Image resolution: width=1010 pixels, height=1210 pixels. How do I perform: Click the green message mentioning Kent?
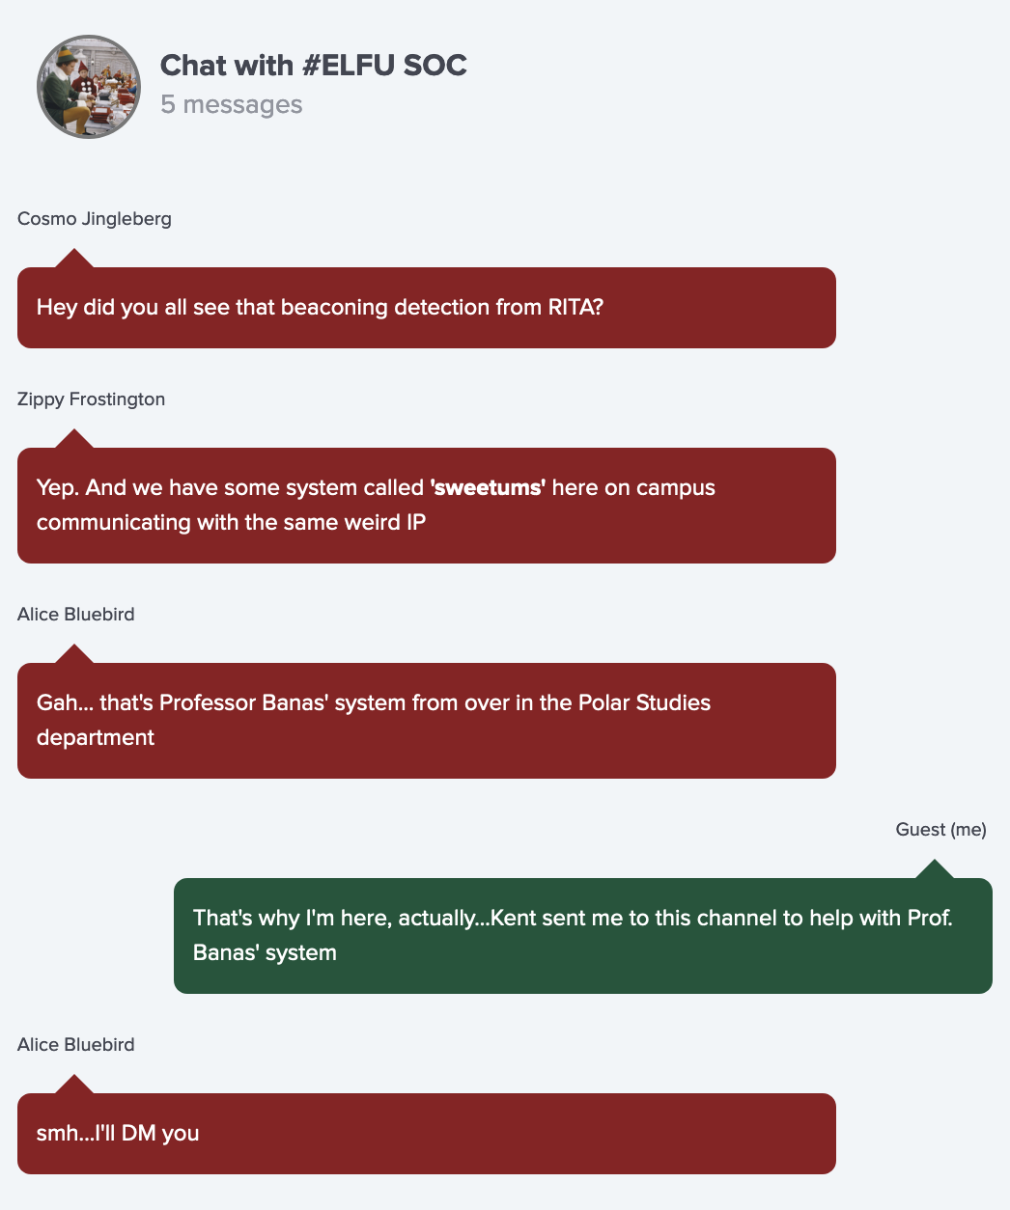583,936
